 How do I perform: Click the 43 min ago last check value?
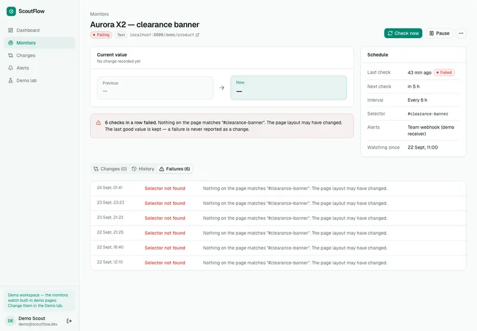(x=419, y=73)
